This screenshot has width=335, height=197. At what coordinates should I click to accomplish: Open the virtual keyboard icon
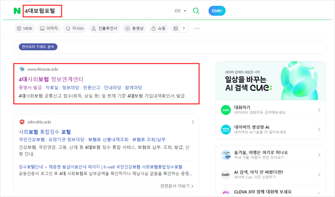pos(178,11)
